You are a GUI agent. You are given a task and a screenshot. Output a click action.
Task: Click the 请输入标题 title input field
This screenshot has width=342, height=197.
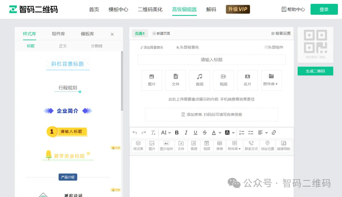pos(212,59)
